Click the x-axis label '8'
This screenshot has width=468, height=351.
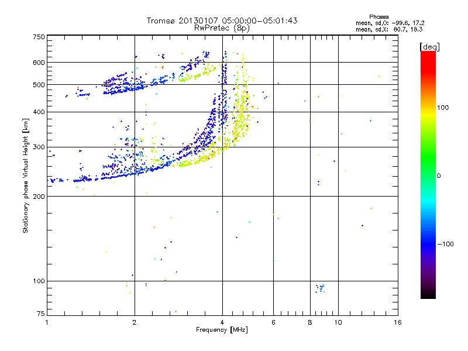pos(310,322)
